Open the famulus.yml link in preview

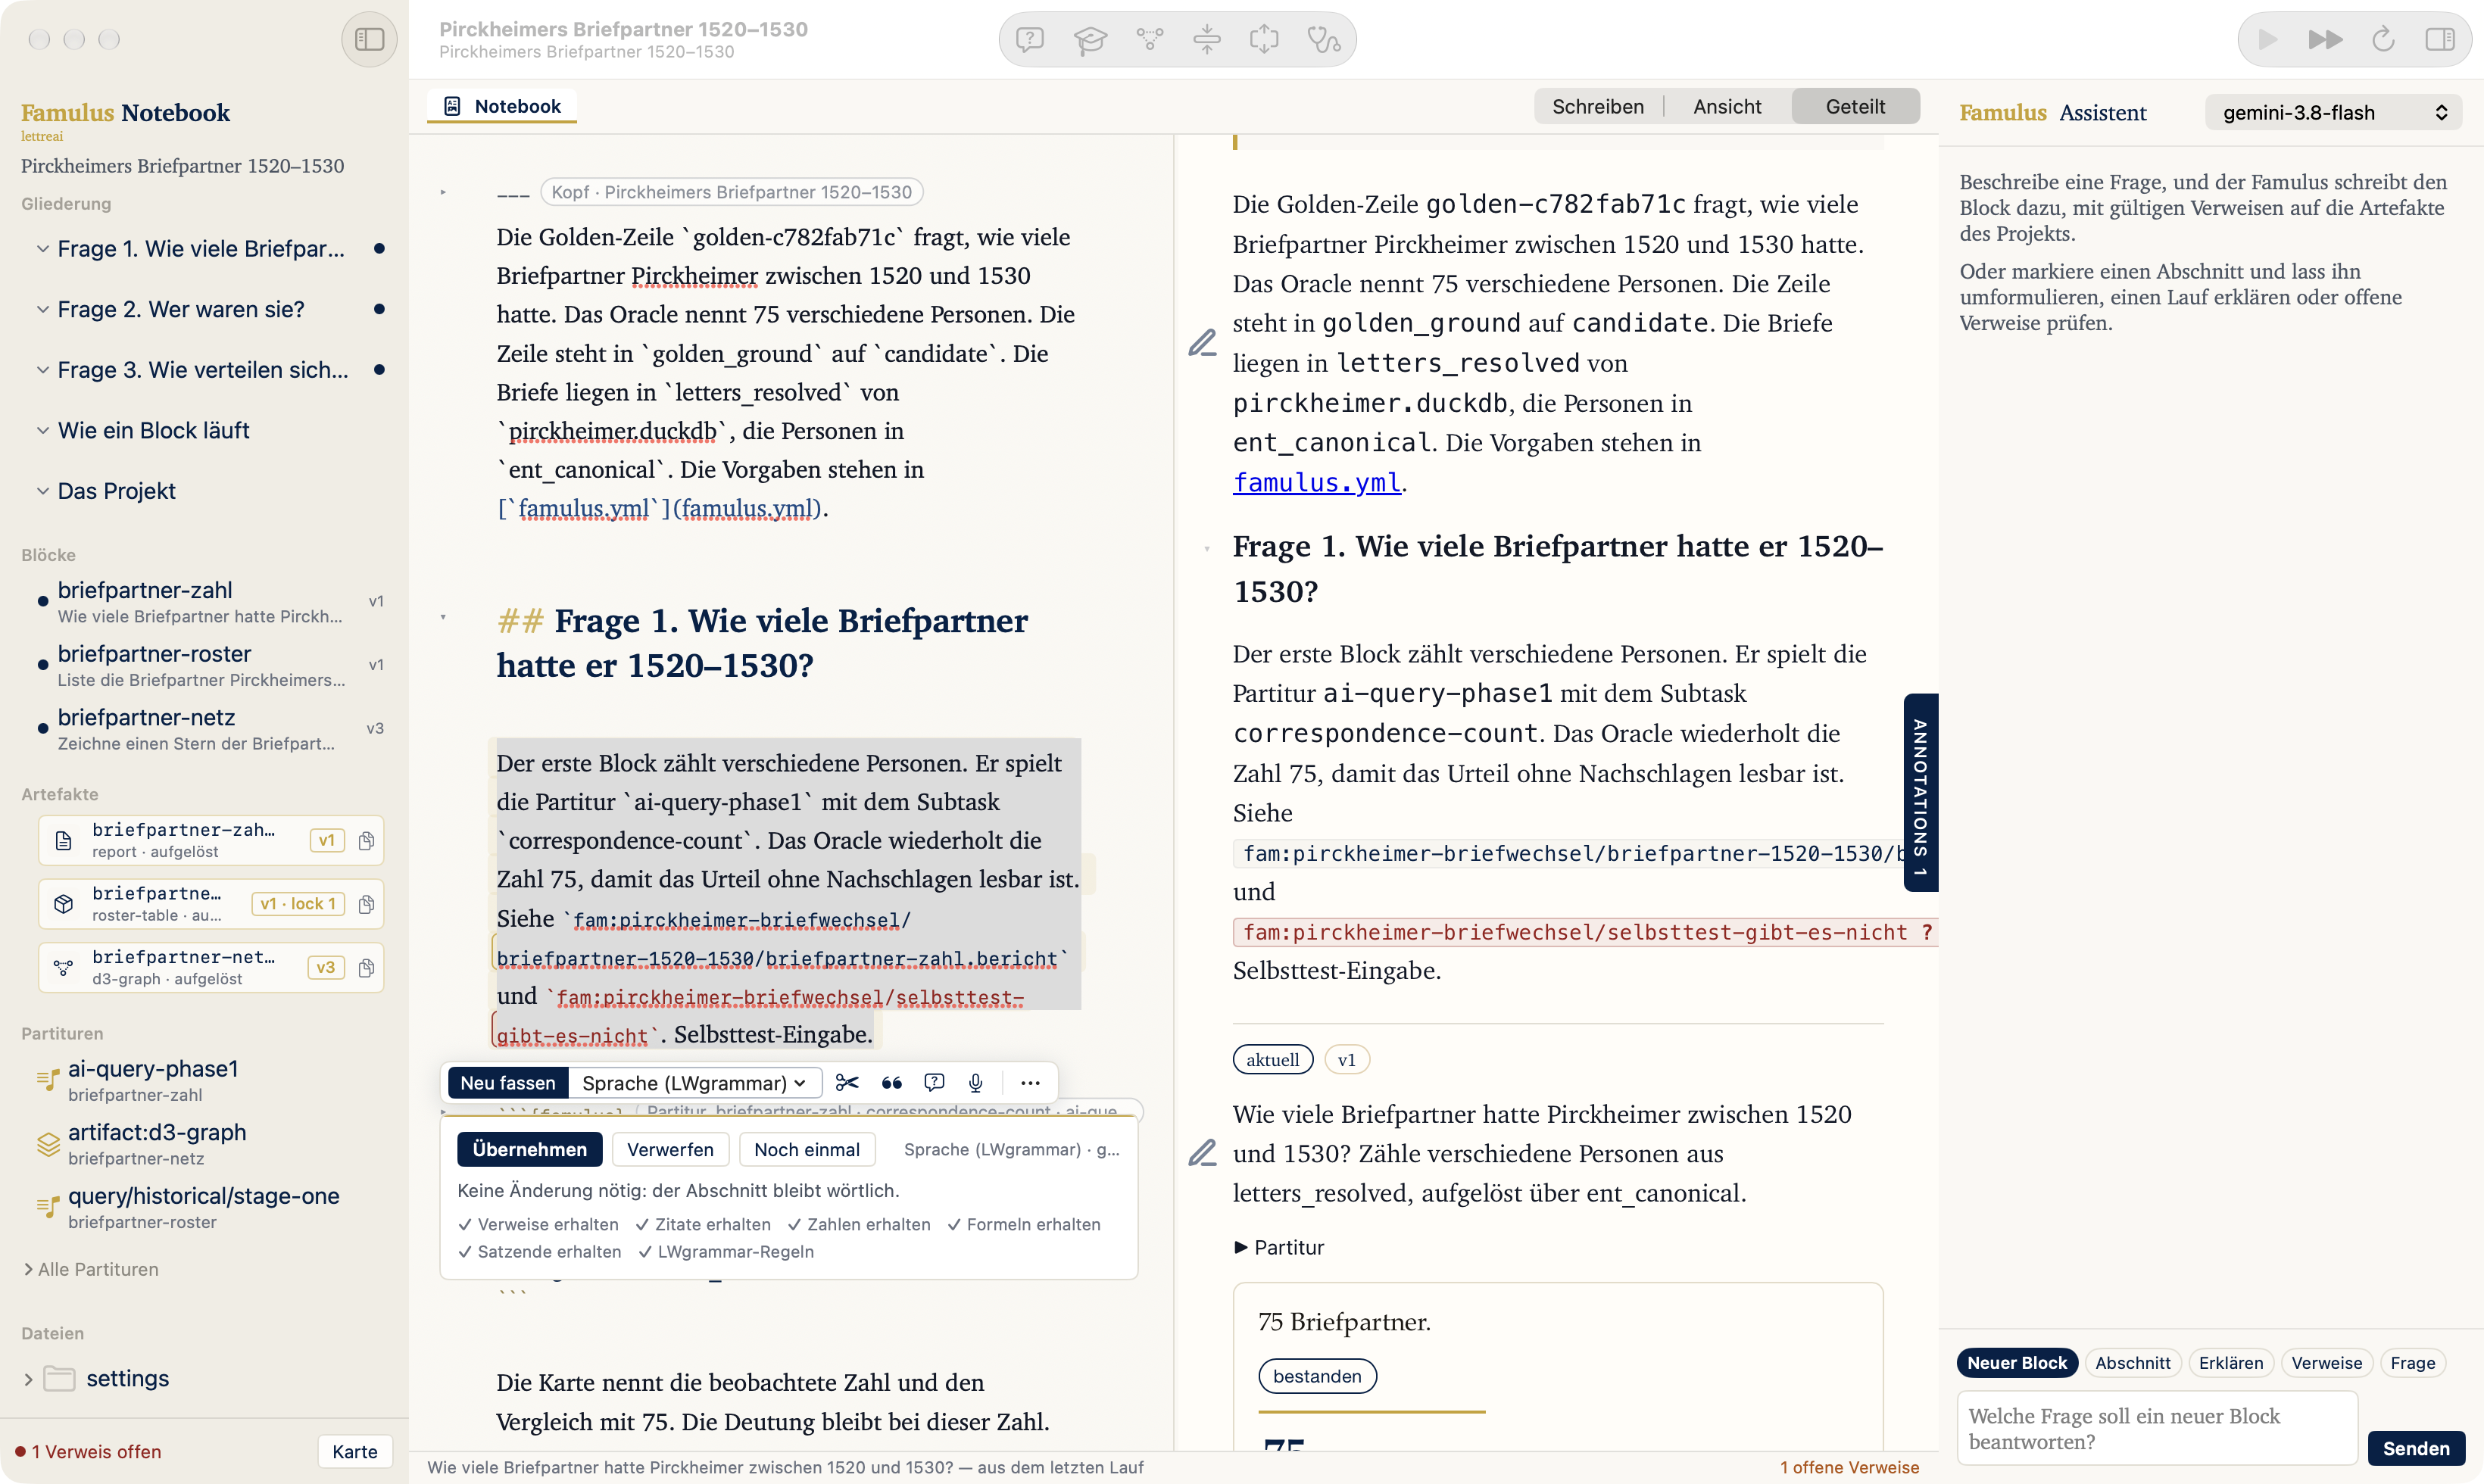(1316, 482)
